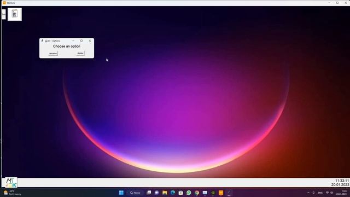The height and width of the screenshot is (197, 350).
Task: Click the feather icon in Options title bar
Action: pyautogui.click(x=42, y=40)
